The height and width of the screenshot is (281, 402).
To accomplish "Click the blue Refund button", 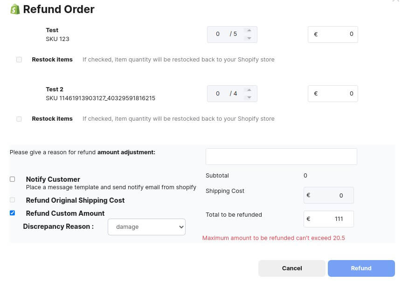I will pos(361,268).
